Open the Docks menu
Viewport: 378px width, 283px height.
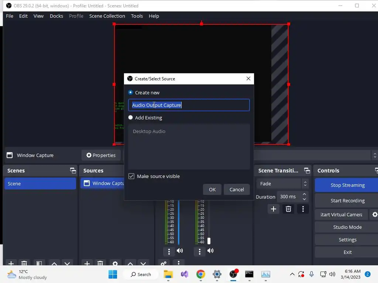coord(56,16)
